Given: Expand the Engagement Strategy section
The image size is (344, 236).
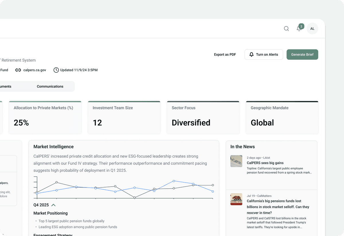Looking at the screenshot, I should point(53,235).
